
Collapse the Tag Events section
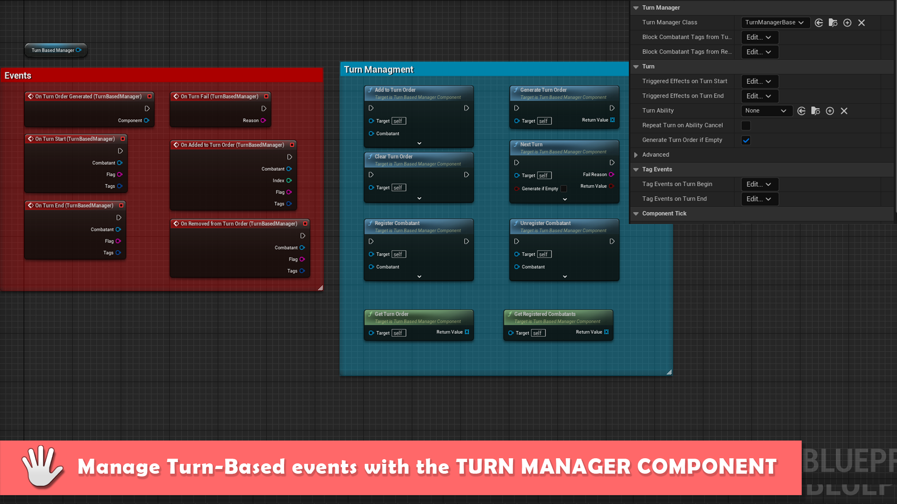[636, 169]
